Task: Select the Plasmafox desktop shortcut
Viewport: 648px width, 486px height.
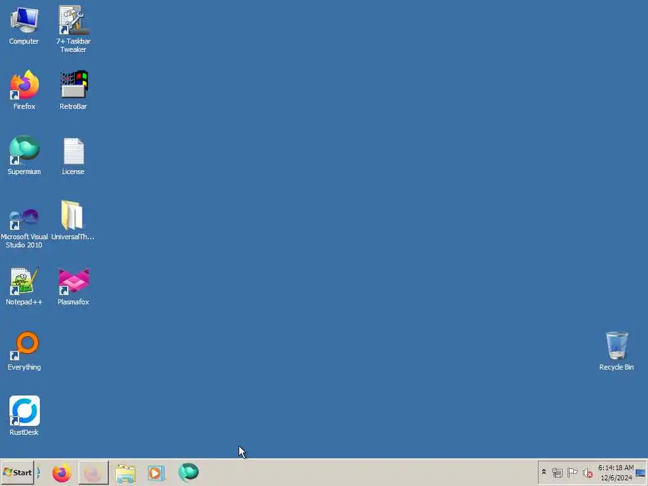Action: 73,286
